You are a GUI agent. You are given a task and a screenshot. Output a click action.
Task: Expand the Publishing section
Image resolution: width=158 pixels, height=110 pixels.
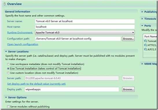pyautogui.click(x=142, y=12)
